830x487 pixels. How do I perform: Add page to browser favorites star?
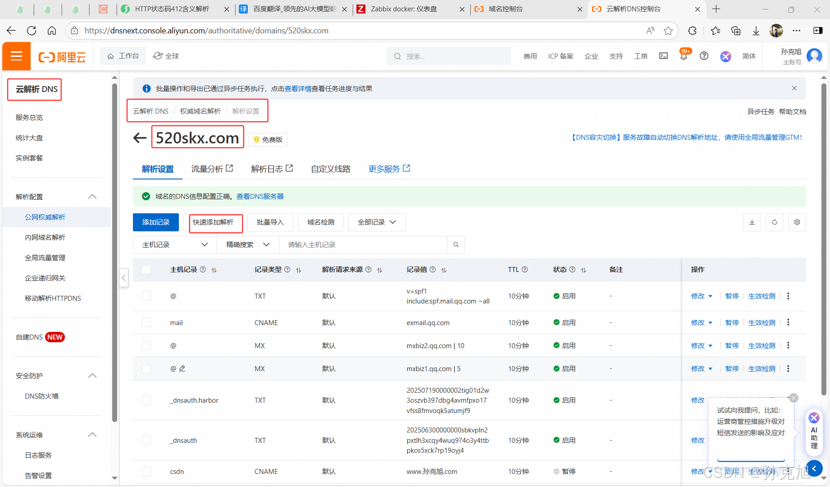coord(668,31)
